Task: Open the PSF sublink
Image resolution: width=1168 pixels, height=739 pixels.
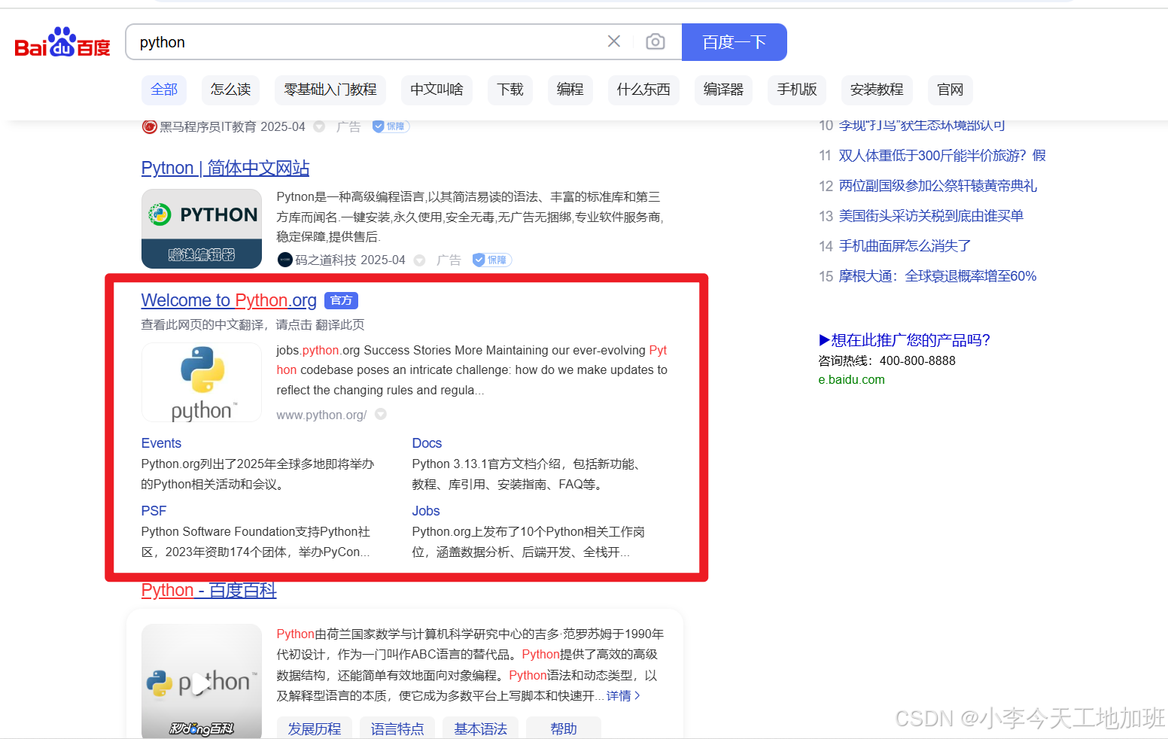Action: 154,511
